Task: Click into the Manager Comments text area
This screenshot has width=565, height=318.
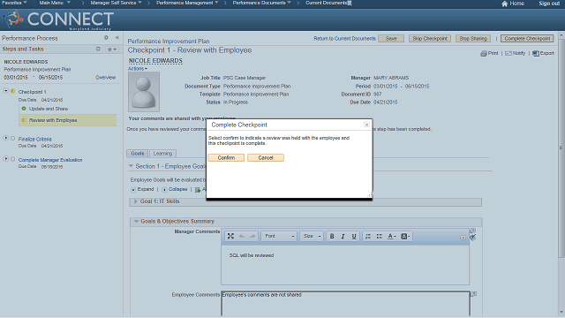Action: [345, 265]
